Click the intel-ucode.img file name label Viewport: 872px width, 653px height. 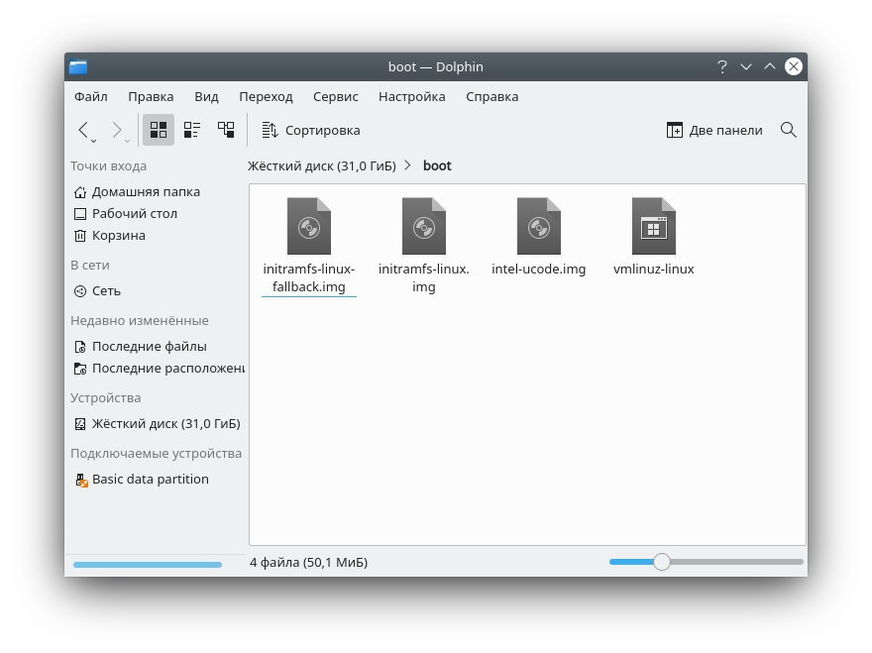(x=538, y=270)
